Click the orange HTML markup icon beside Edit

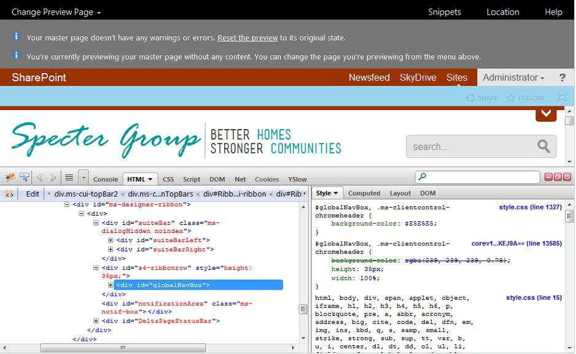click(x=10, y=194)
